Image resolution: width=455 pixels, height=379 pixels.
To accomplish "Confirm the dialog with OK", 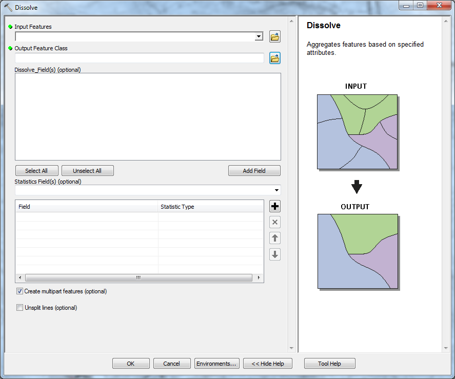I will (x=131, y=364).
